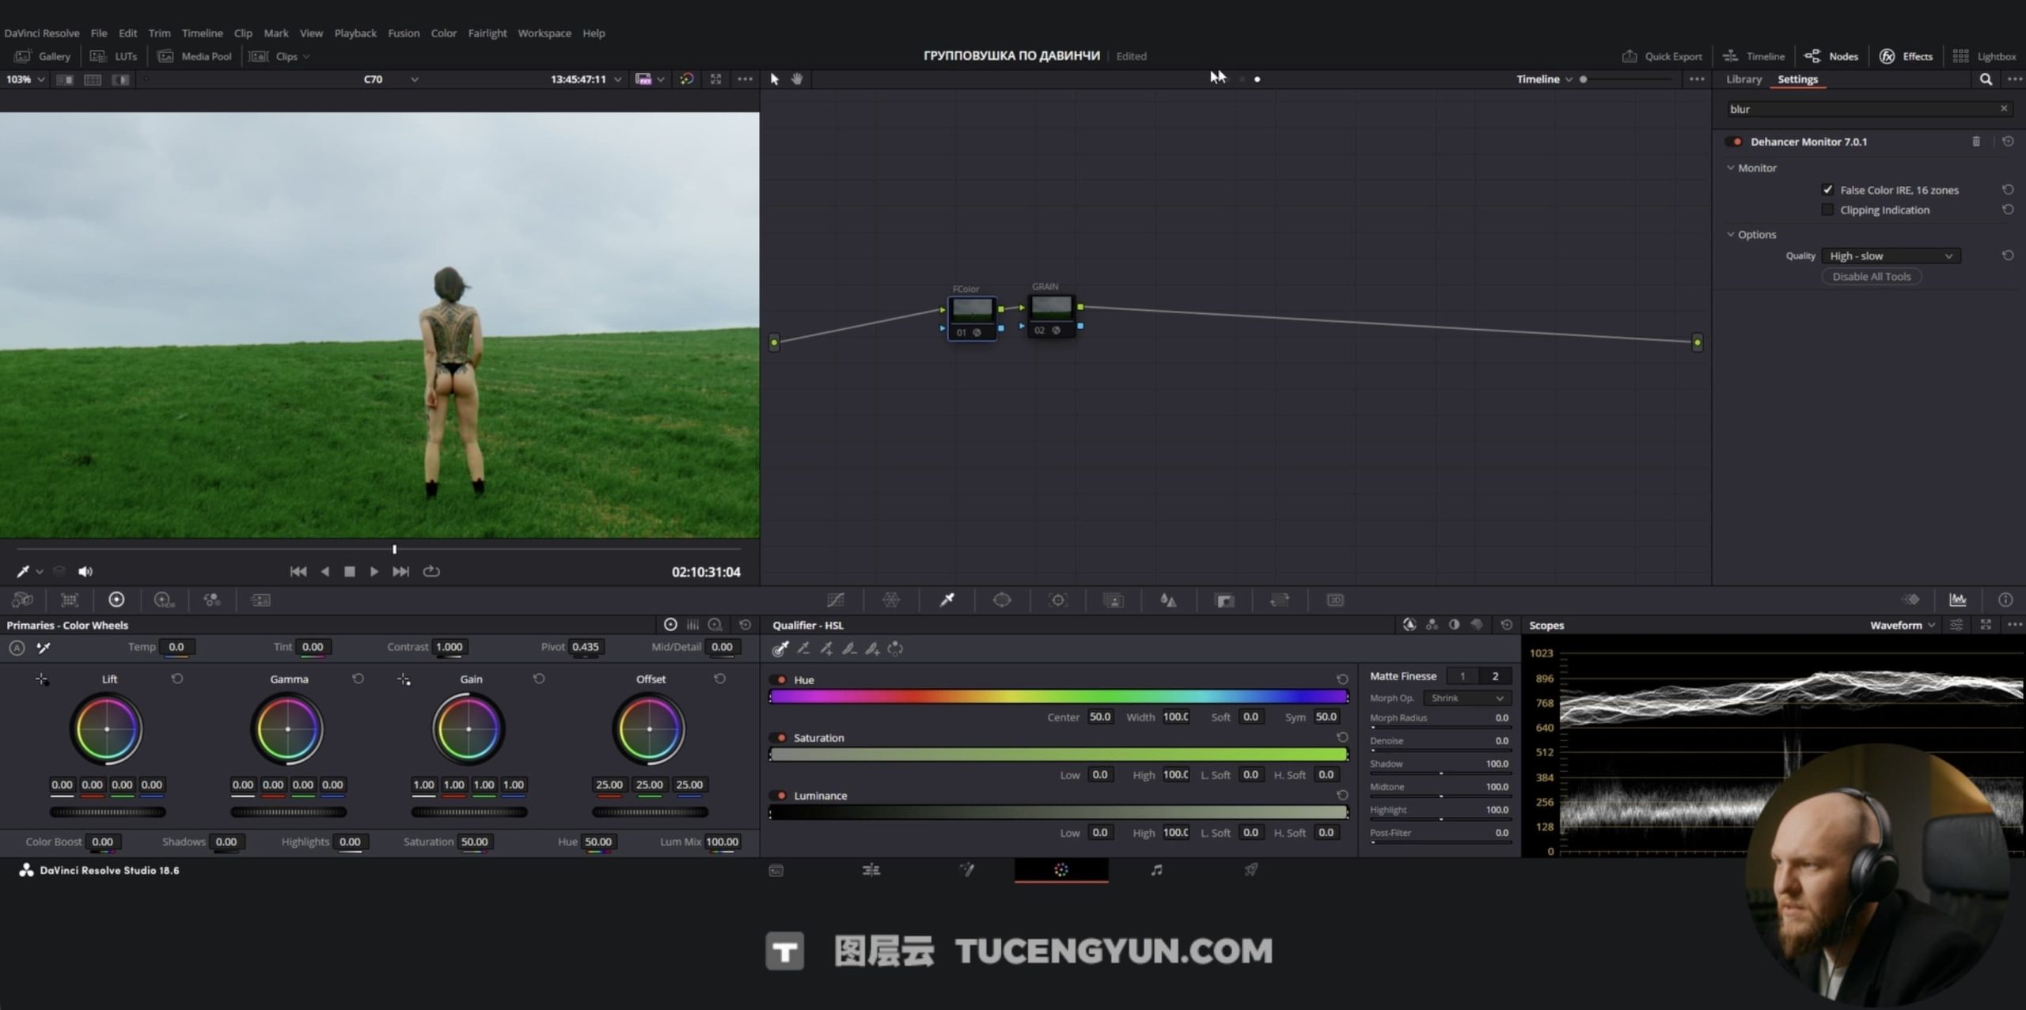Open the Curves palette icon
Image resolution: width=2026 pixels, height=1010 pixels.
point(835,600)
